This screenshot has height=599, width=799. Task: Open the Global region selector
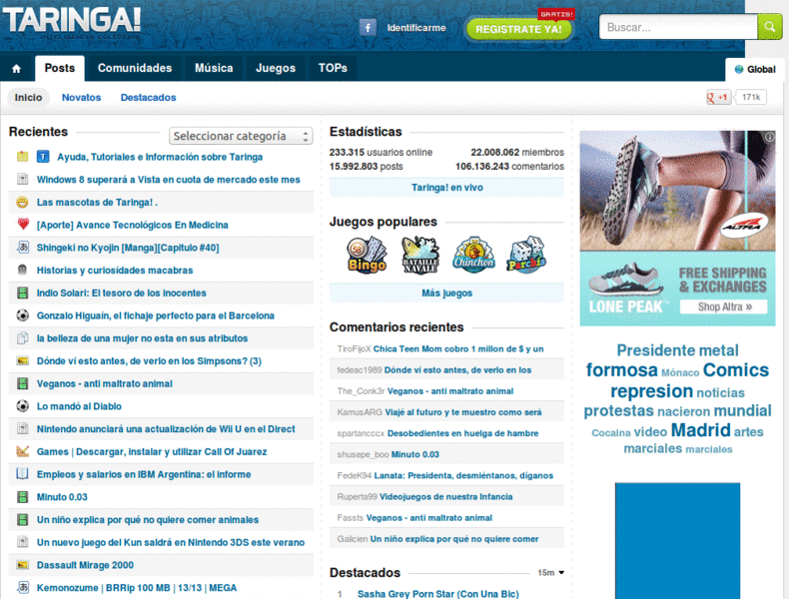(x=755, y=69)
